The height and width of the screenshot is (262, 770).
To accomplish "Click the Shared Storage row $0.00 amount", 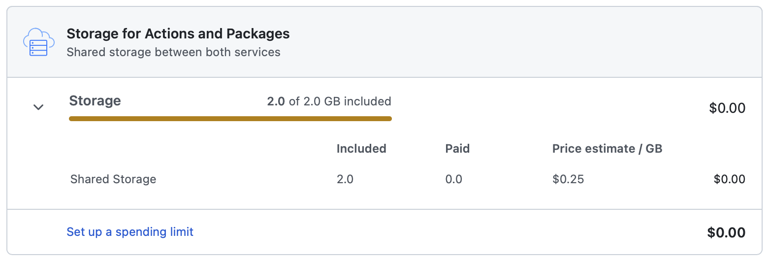I will point(730,179).
